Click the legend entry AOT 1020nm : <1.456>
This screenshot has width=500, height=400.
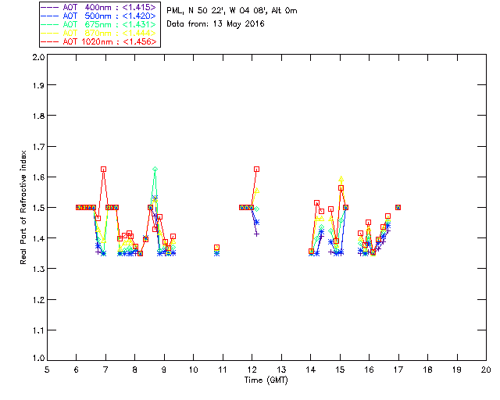[x=99, y=41]
